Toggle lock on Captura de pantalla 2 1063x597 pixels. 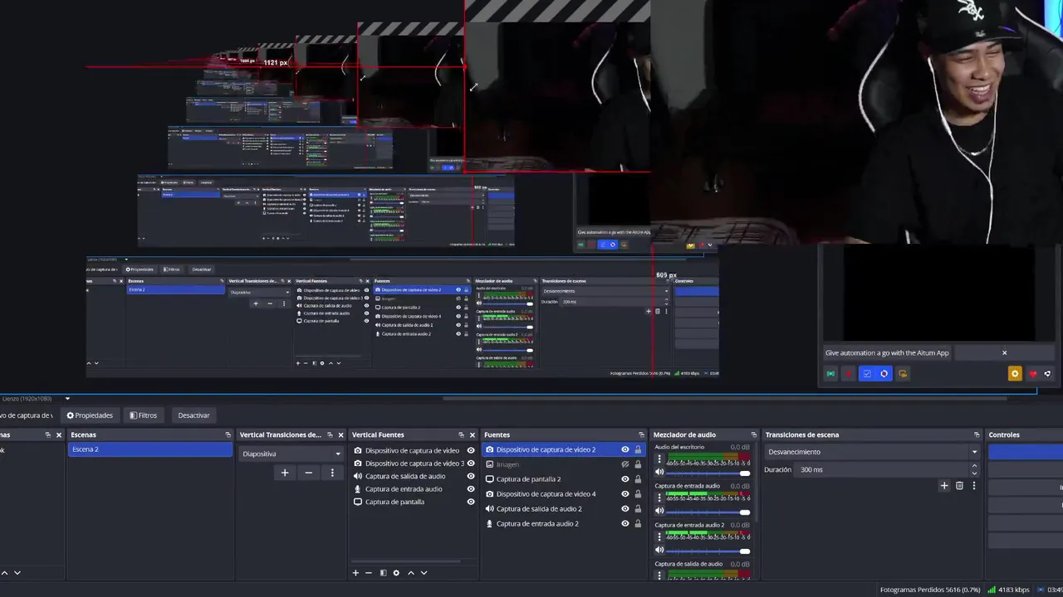(x=638, y=479)
